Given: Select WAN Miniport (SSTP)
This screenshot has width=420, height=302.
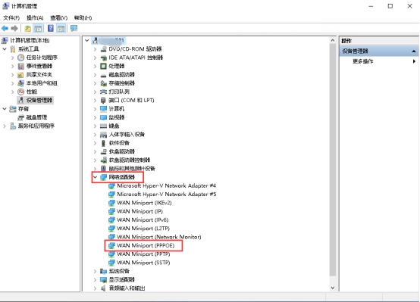Looking at the screenshot, I should tap(143, 263).
